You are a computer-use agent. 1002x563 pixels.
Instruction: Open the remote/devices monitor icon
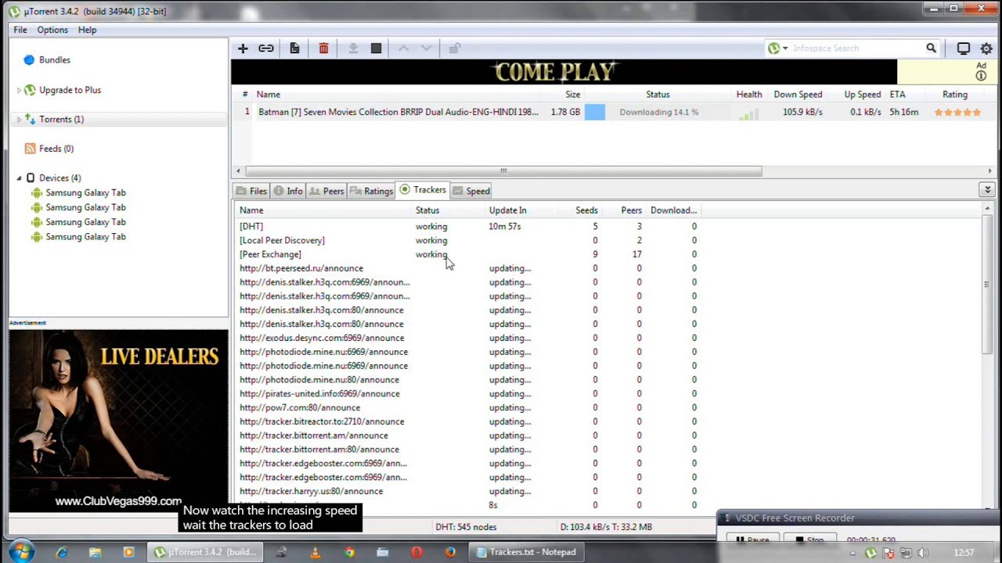pos(964,48)
